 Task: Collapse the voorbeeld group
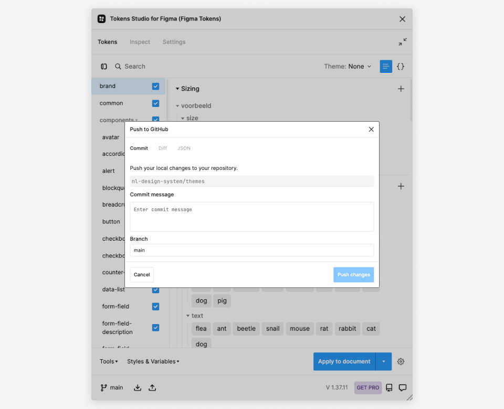pyautogui.click(x=177, y=105)
